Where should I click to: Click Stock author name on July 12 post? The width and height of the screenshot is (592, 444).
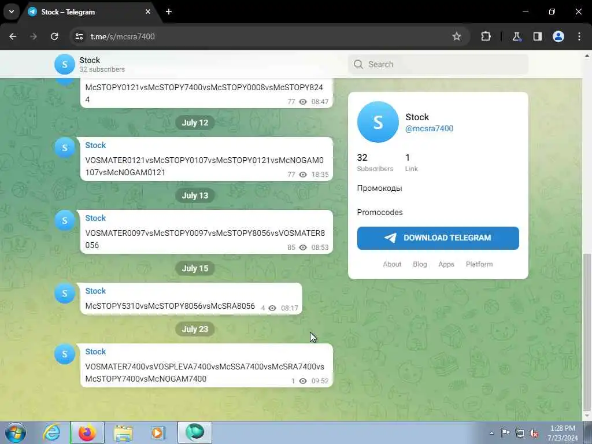point(95,145)
